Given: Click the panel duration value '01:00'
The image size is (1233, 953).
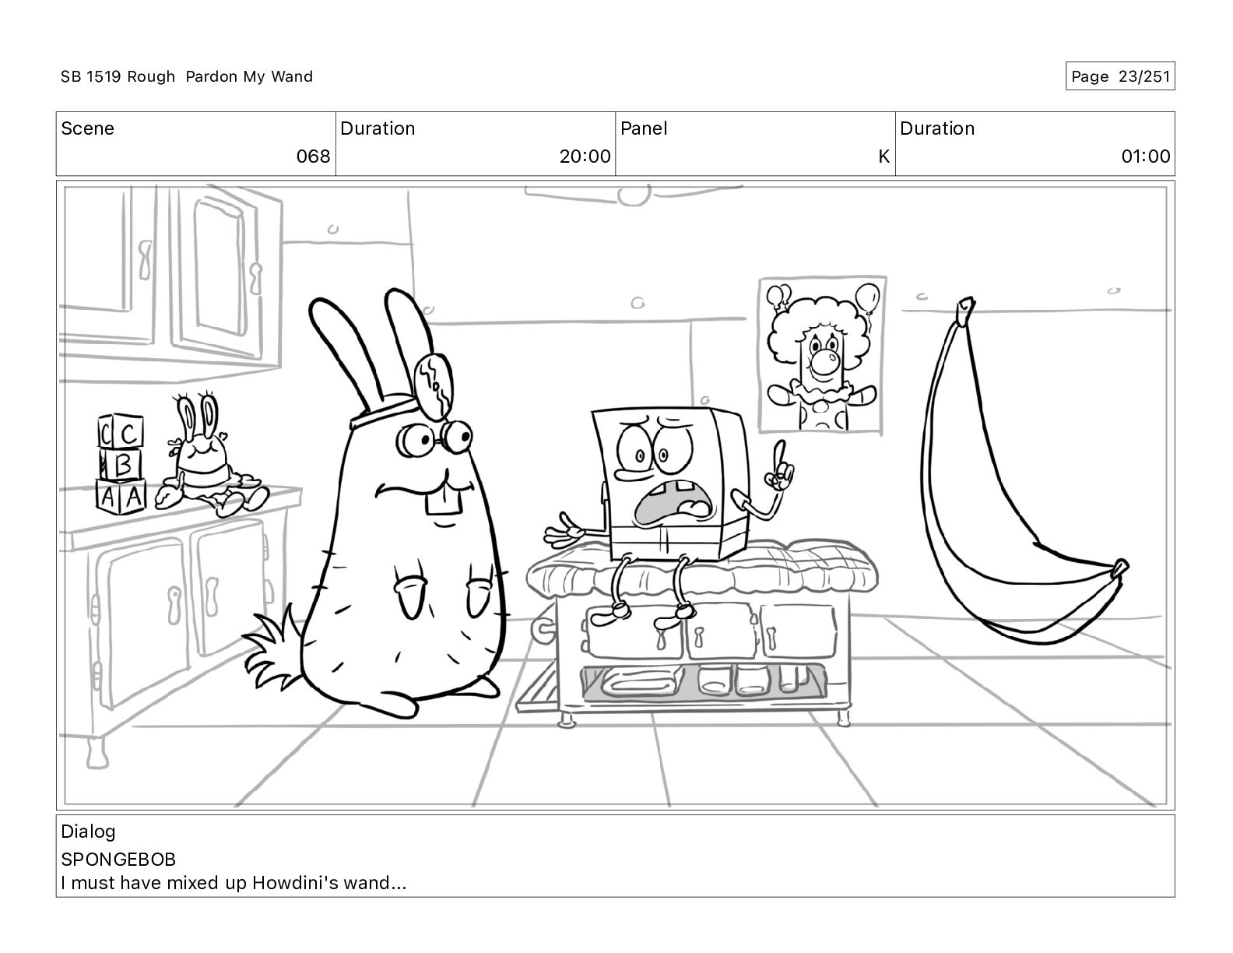Looking at the screenshot, I should click(1145, 156).
